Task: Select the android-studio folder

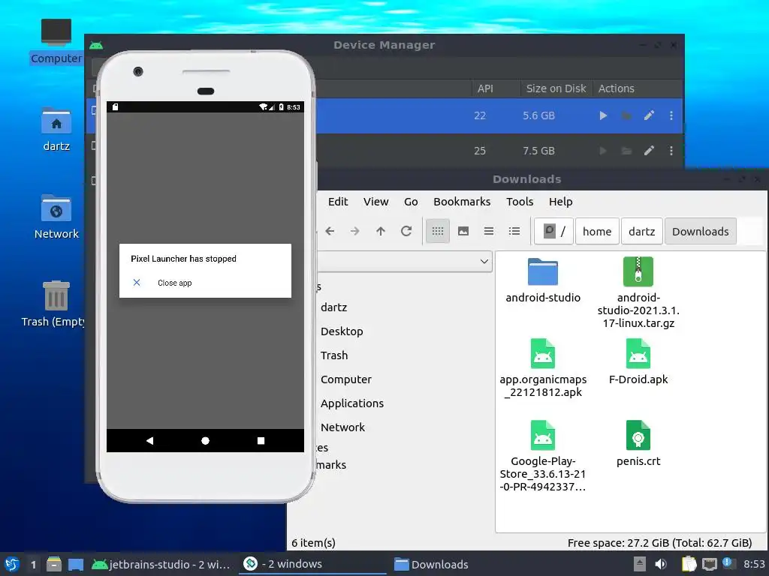Action: point(543,280)
